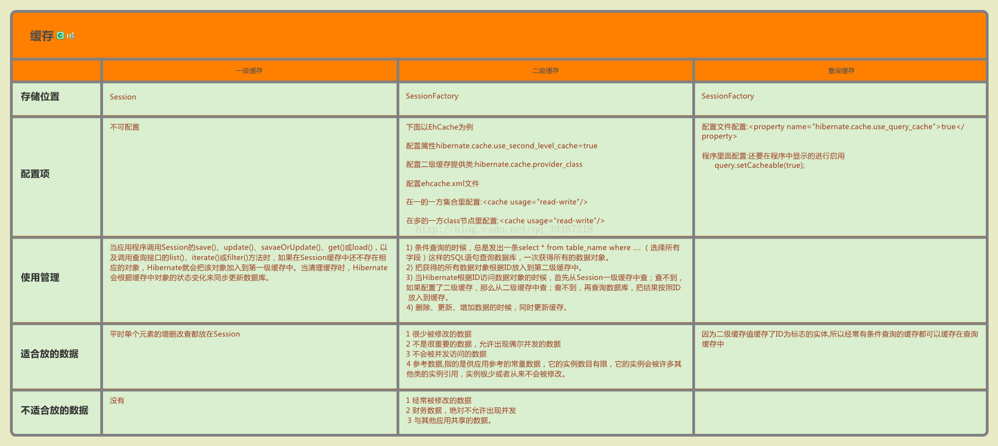The image size is (998, 446).
Task: Click the 不适合放的数据 row label
Action: pos(54,410)
